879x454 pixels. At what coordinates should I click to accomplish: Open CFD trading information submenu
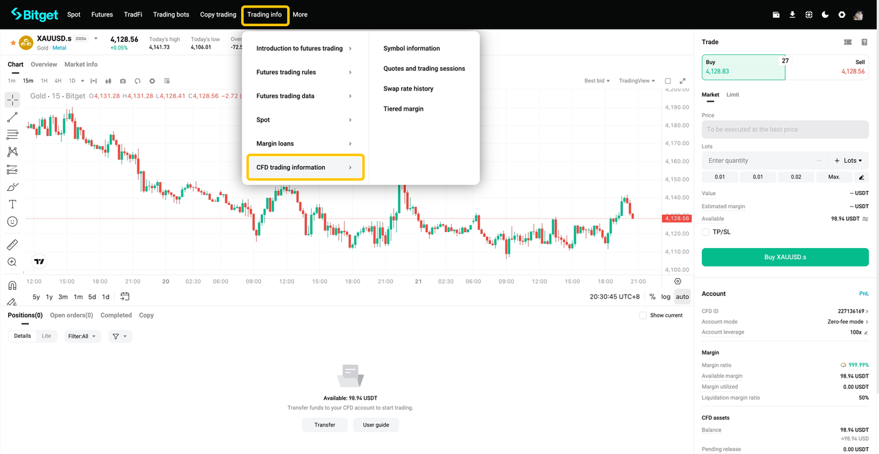pyautogui.click(x=305, y=168)
